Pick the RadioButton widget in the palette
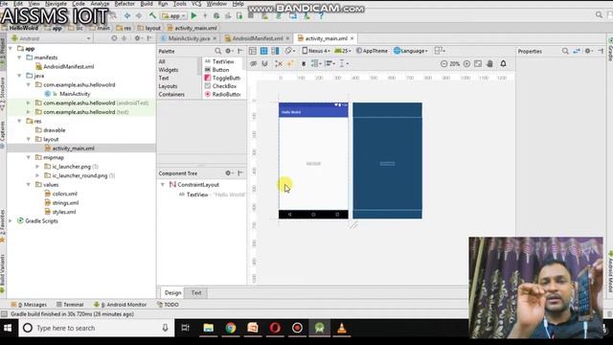The height and width of the screenshot is (345, 613). pyautogui.click(x=223, y=94)
